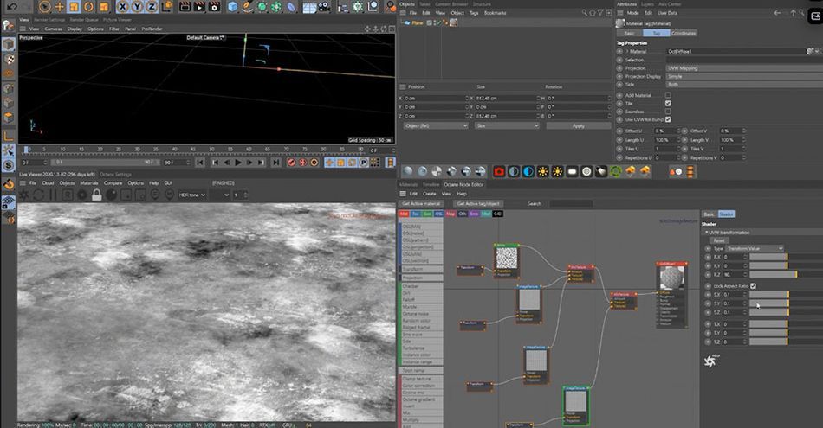Open the Type Transform Value dropdown

[x=755, y=248]
